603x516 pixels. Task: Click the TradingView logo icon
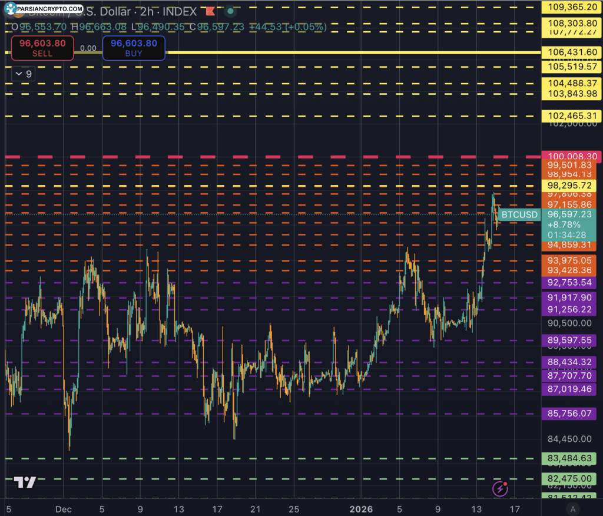pos(25,482)
